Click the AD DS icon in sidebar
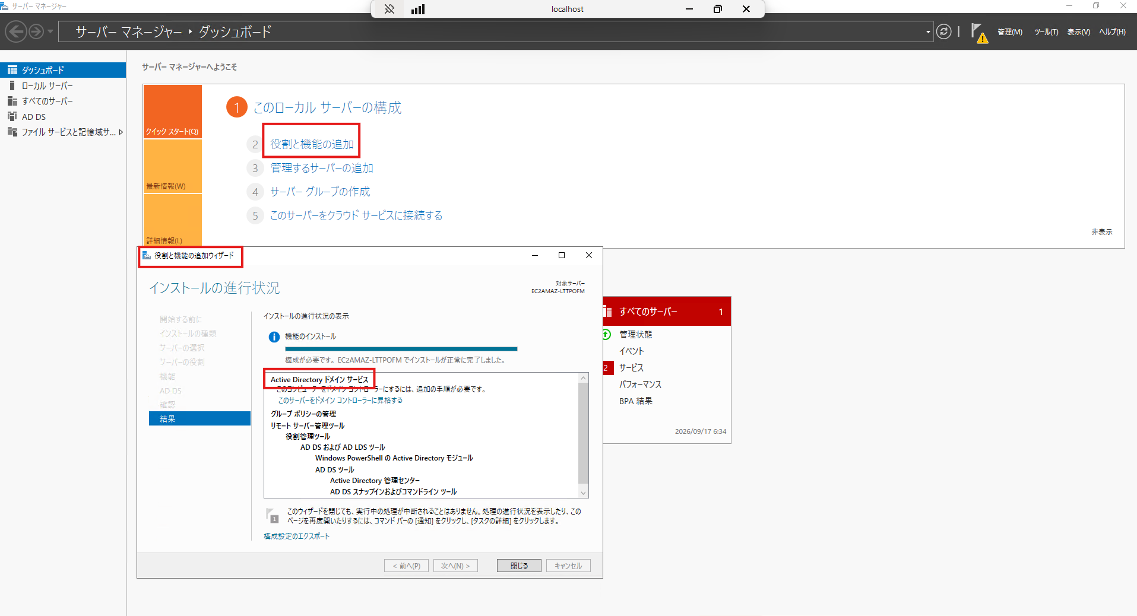 (x=12, y=116)
